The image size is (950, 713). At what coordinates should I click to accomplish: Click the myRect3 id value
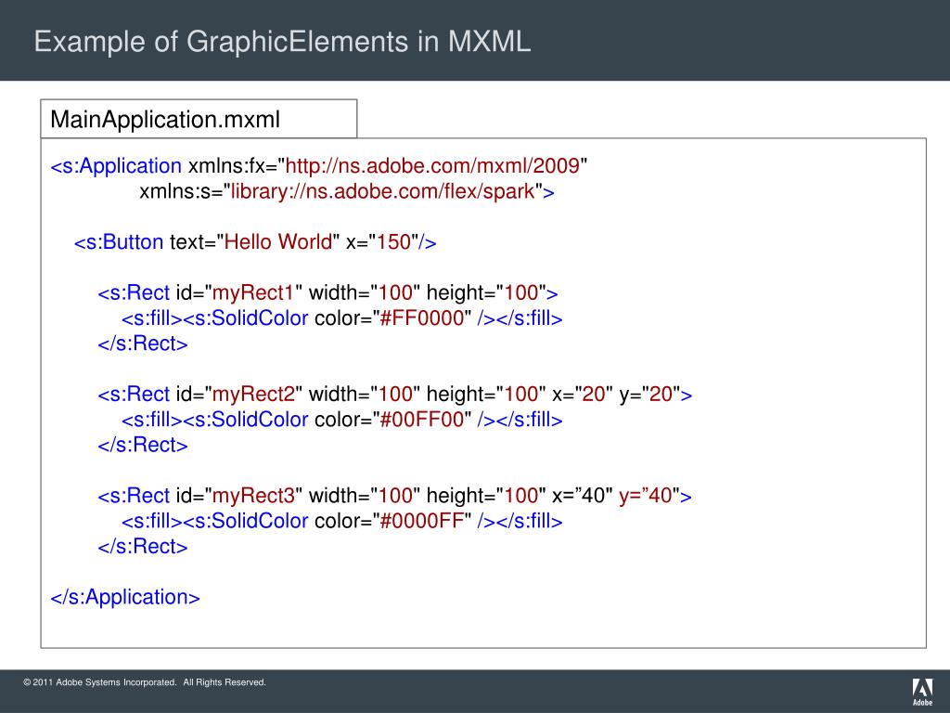click(253, 496)
